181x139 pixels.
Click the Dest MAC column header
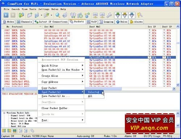(x=117, y=27)
